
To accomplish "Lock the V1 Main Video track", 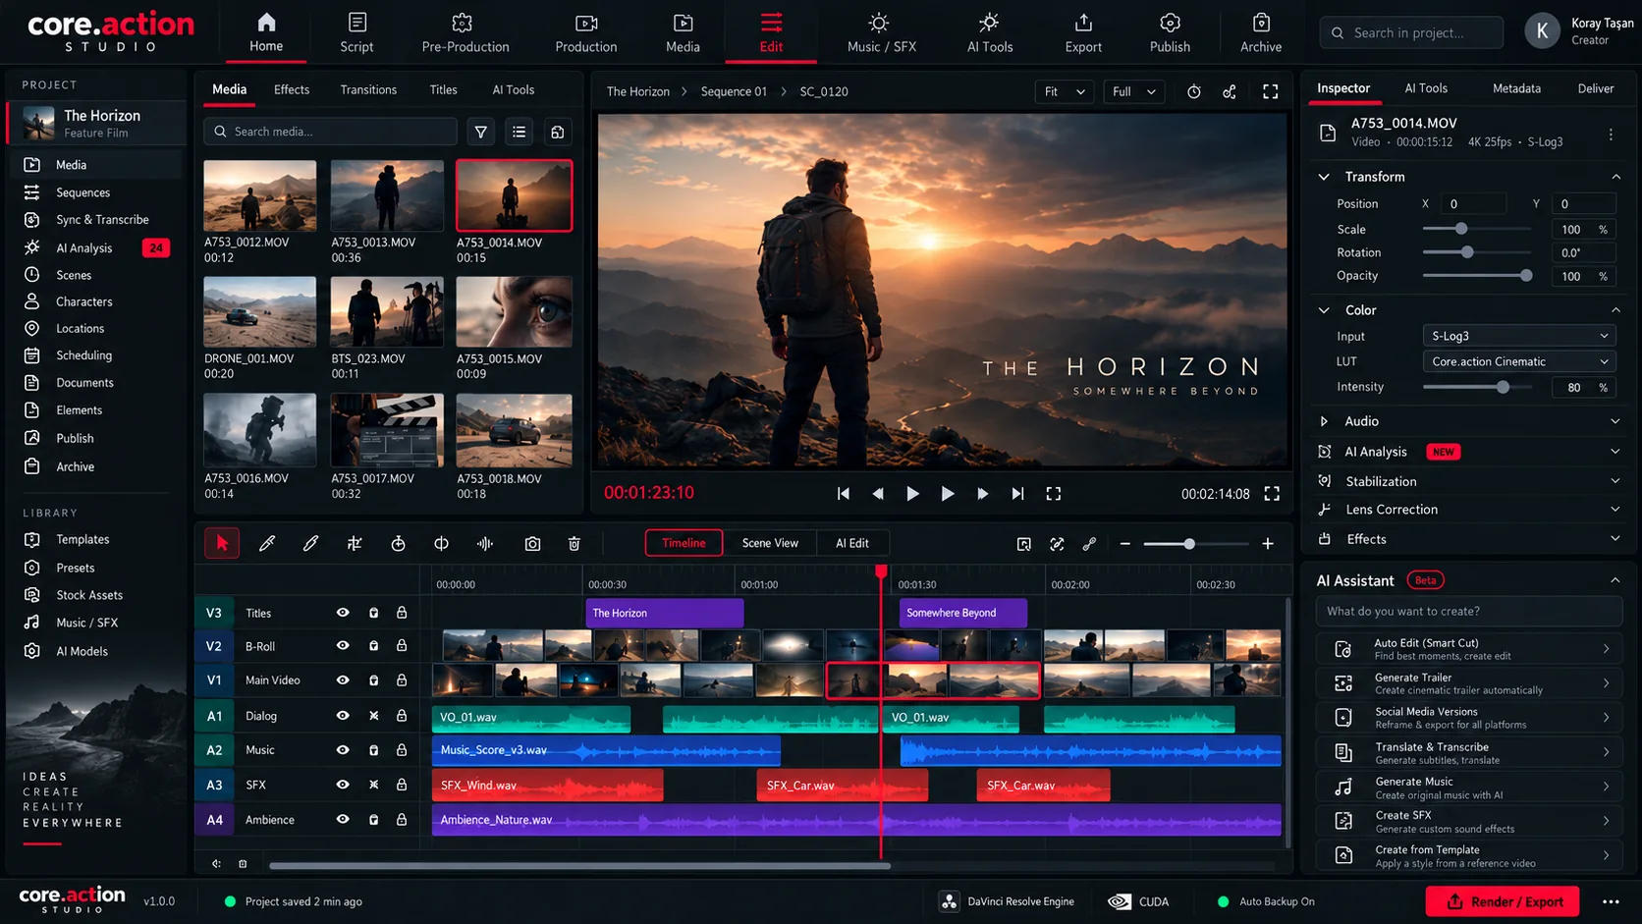I will [402, 679].
